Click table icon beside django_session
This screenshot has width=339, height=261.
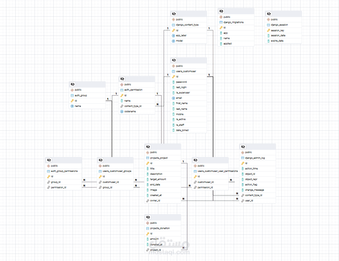pyautogui.click(x=268, y=25)
